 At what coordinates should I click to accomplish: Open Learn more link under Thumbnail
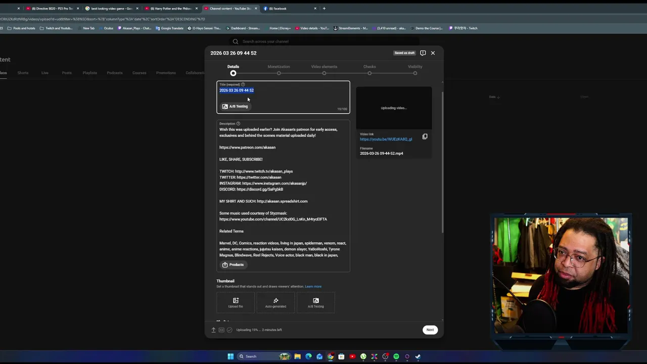coord(313,286)
